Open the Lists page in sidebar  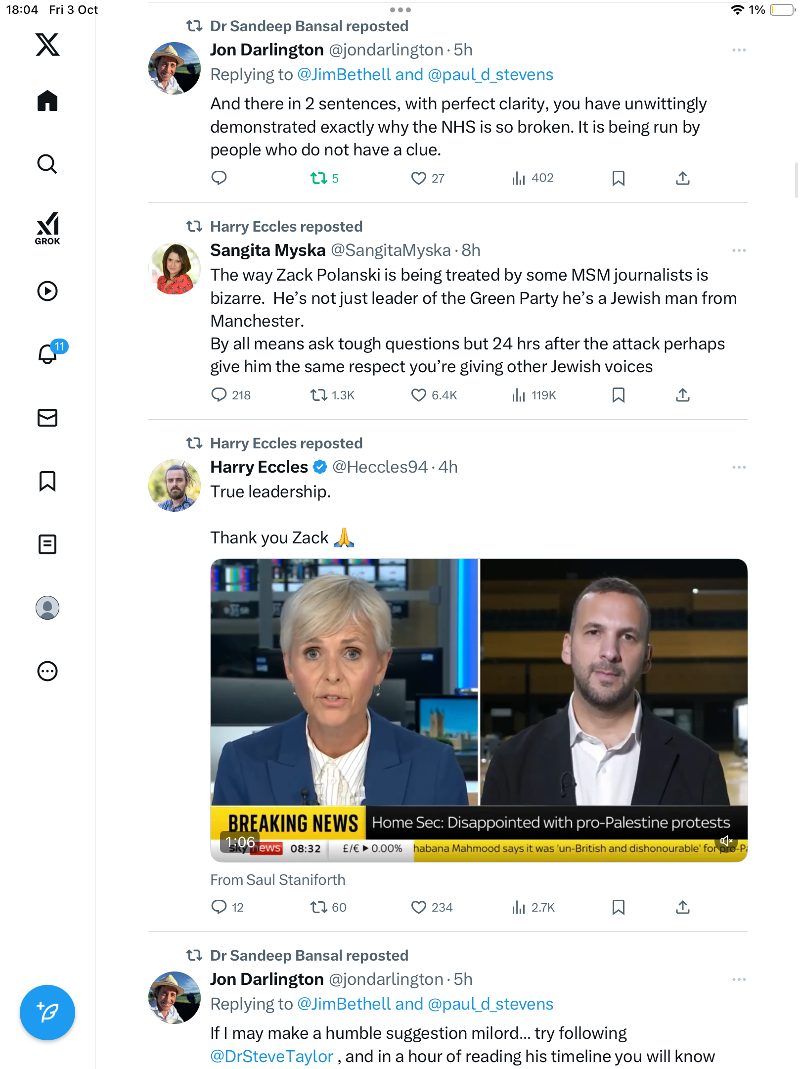pyautogui.click(x=47, y=544)
